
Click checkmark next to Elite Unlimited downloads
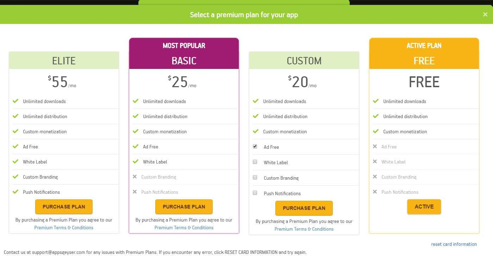15,101
